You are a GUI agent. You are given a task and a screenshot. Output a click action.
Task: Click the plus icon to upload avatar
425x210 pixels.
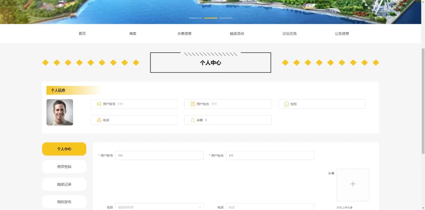(353, 185)
